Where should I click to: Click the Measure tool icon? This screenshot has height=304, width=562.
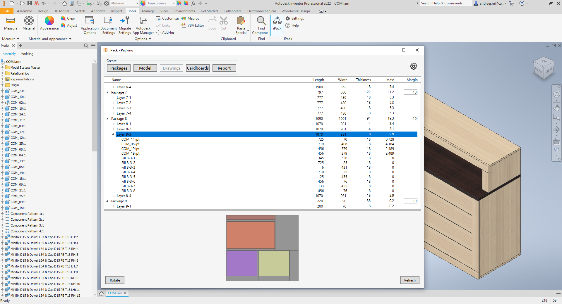pos(11,21)
